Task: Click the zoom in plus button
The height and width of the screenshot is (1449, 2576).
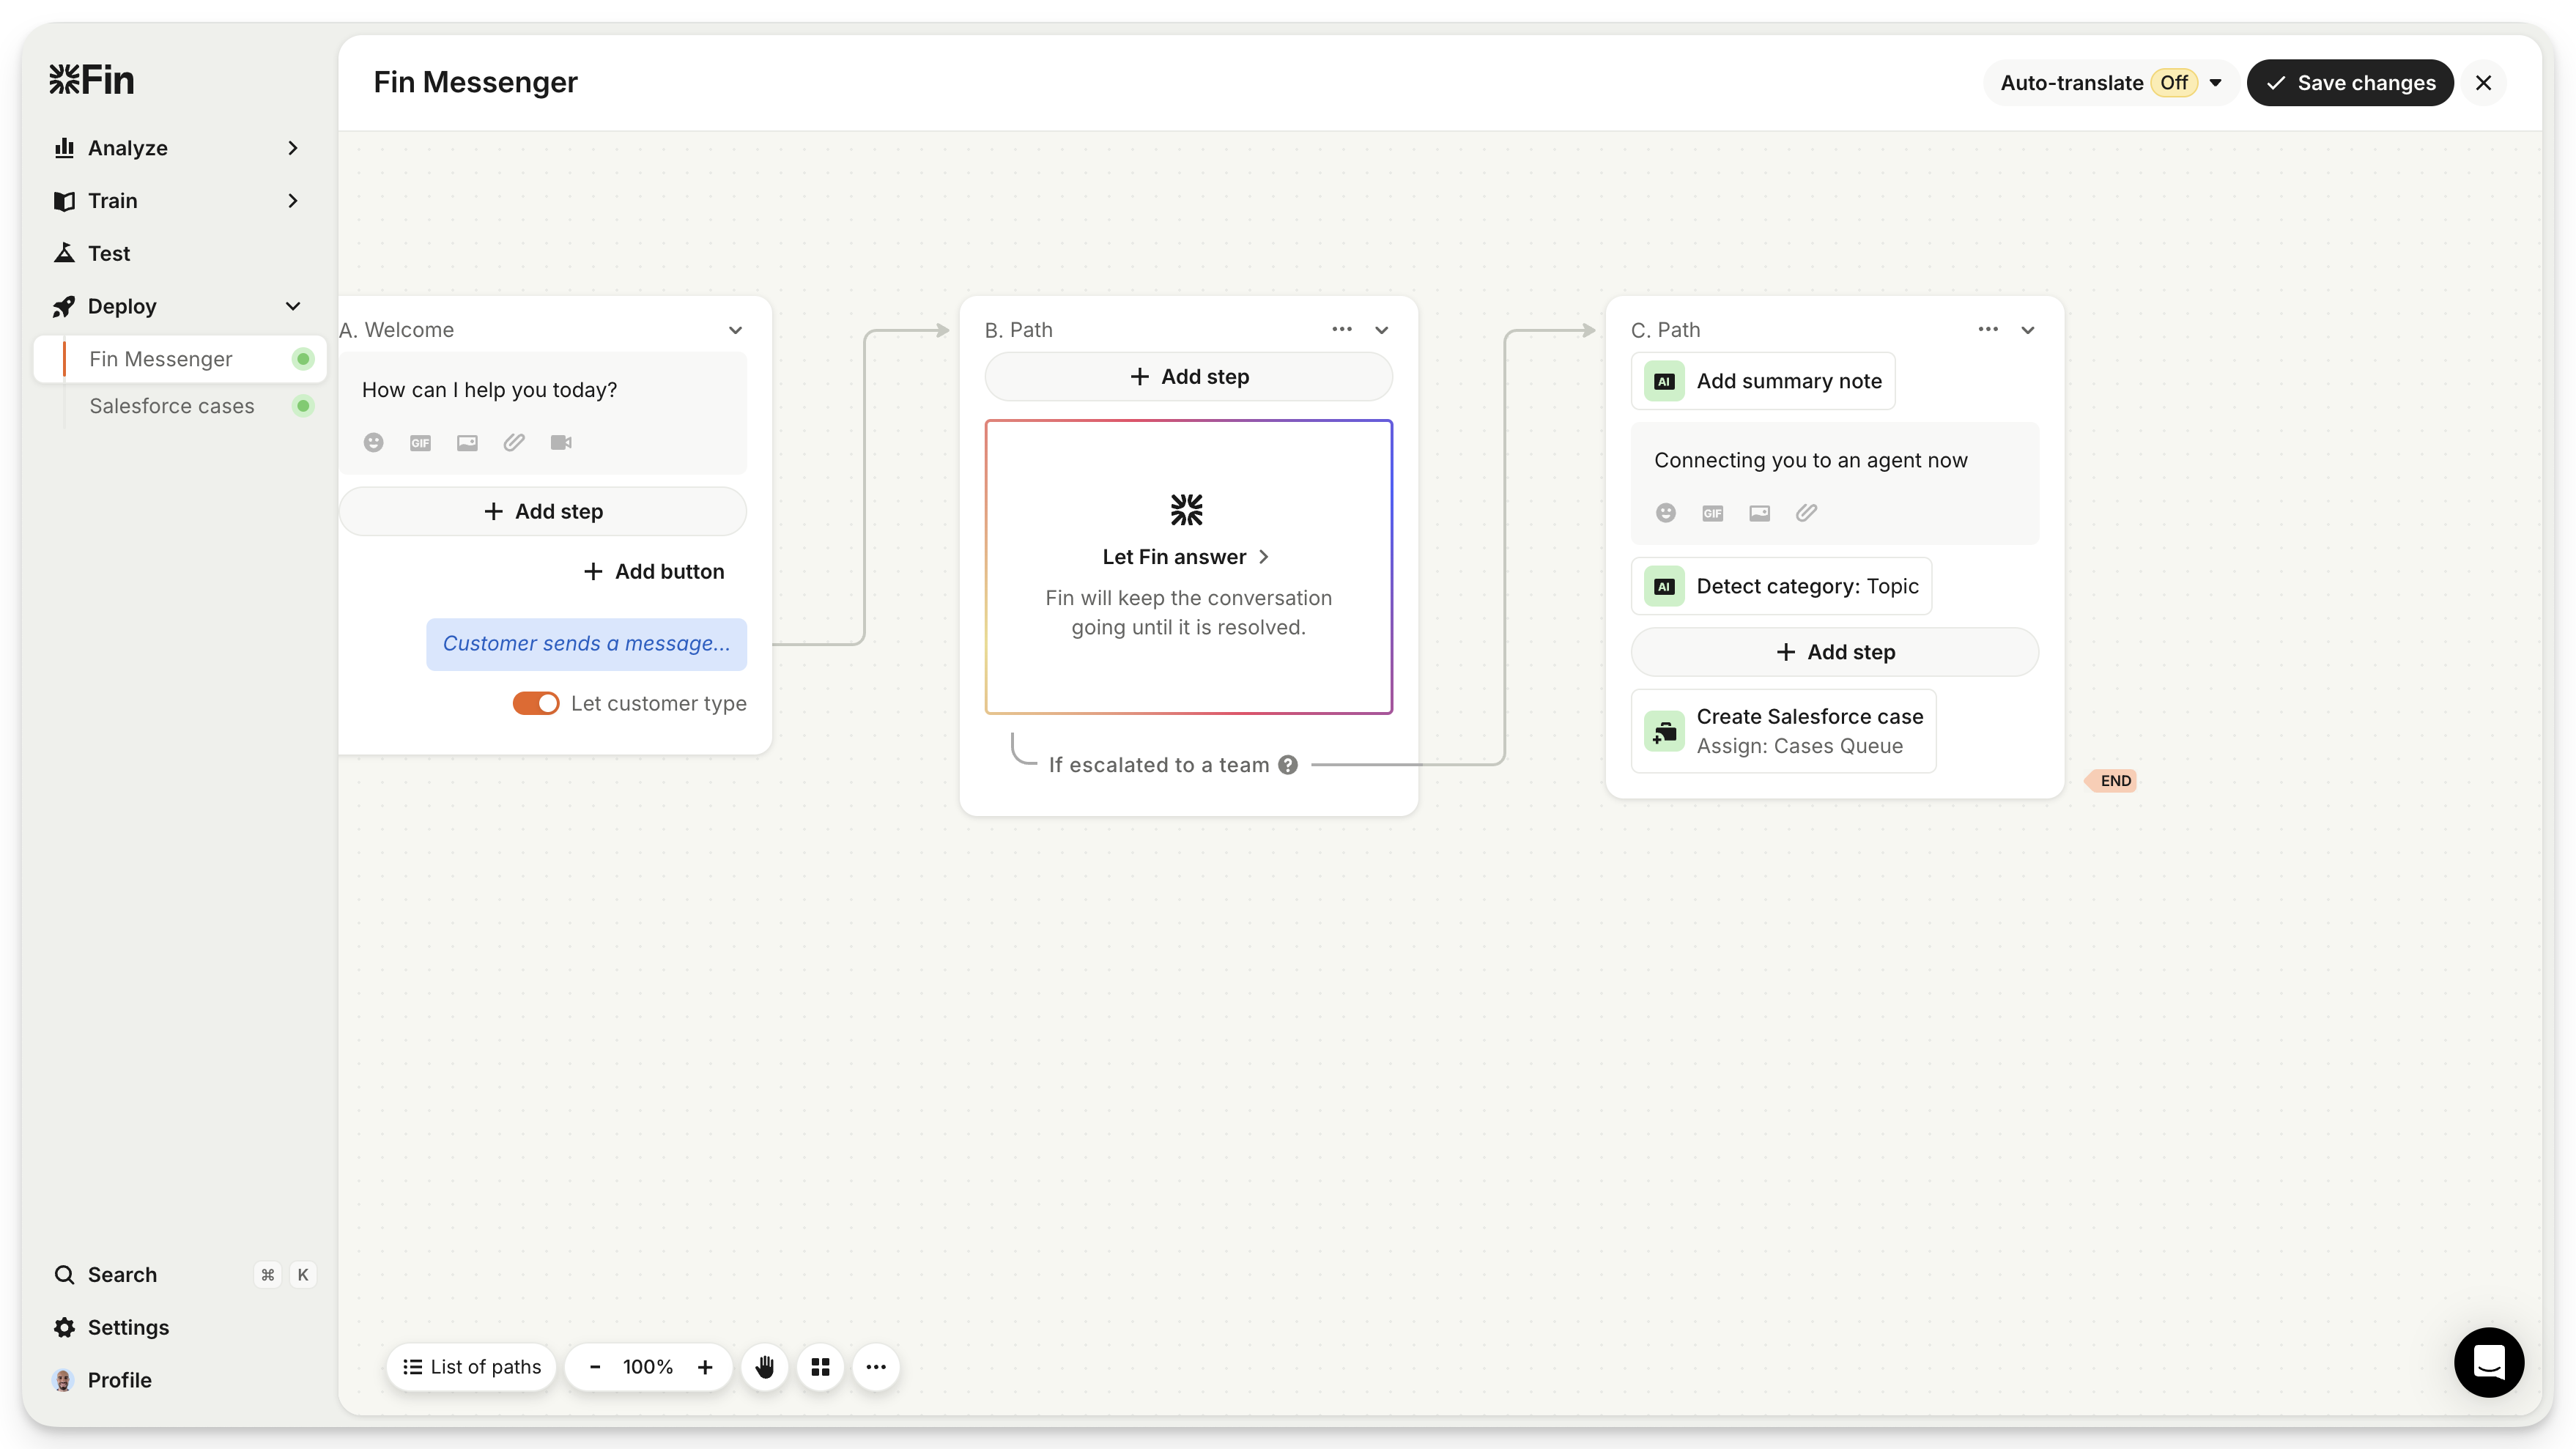Action: pyautogui.click(x=705, y=1367)
